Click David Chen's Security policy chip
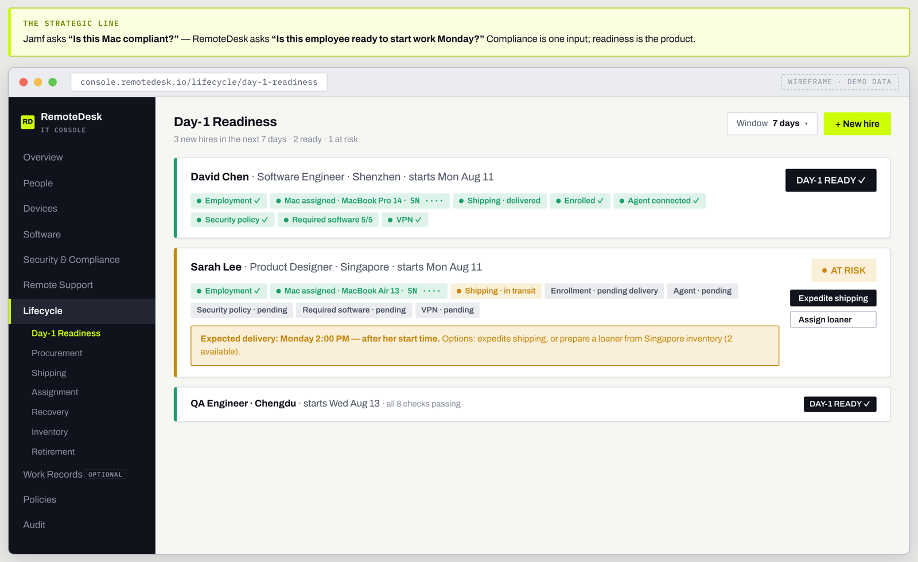This screenshot has height=562, width=918. (x=232, y=220)
